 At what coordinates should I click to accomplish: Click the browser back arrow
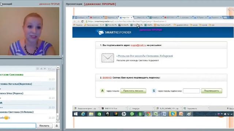[x=75, y=21]
